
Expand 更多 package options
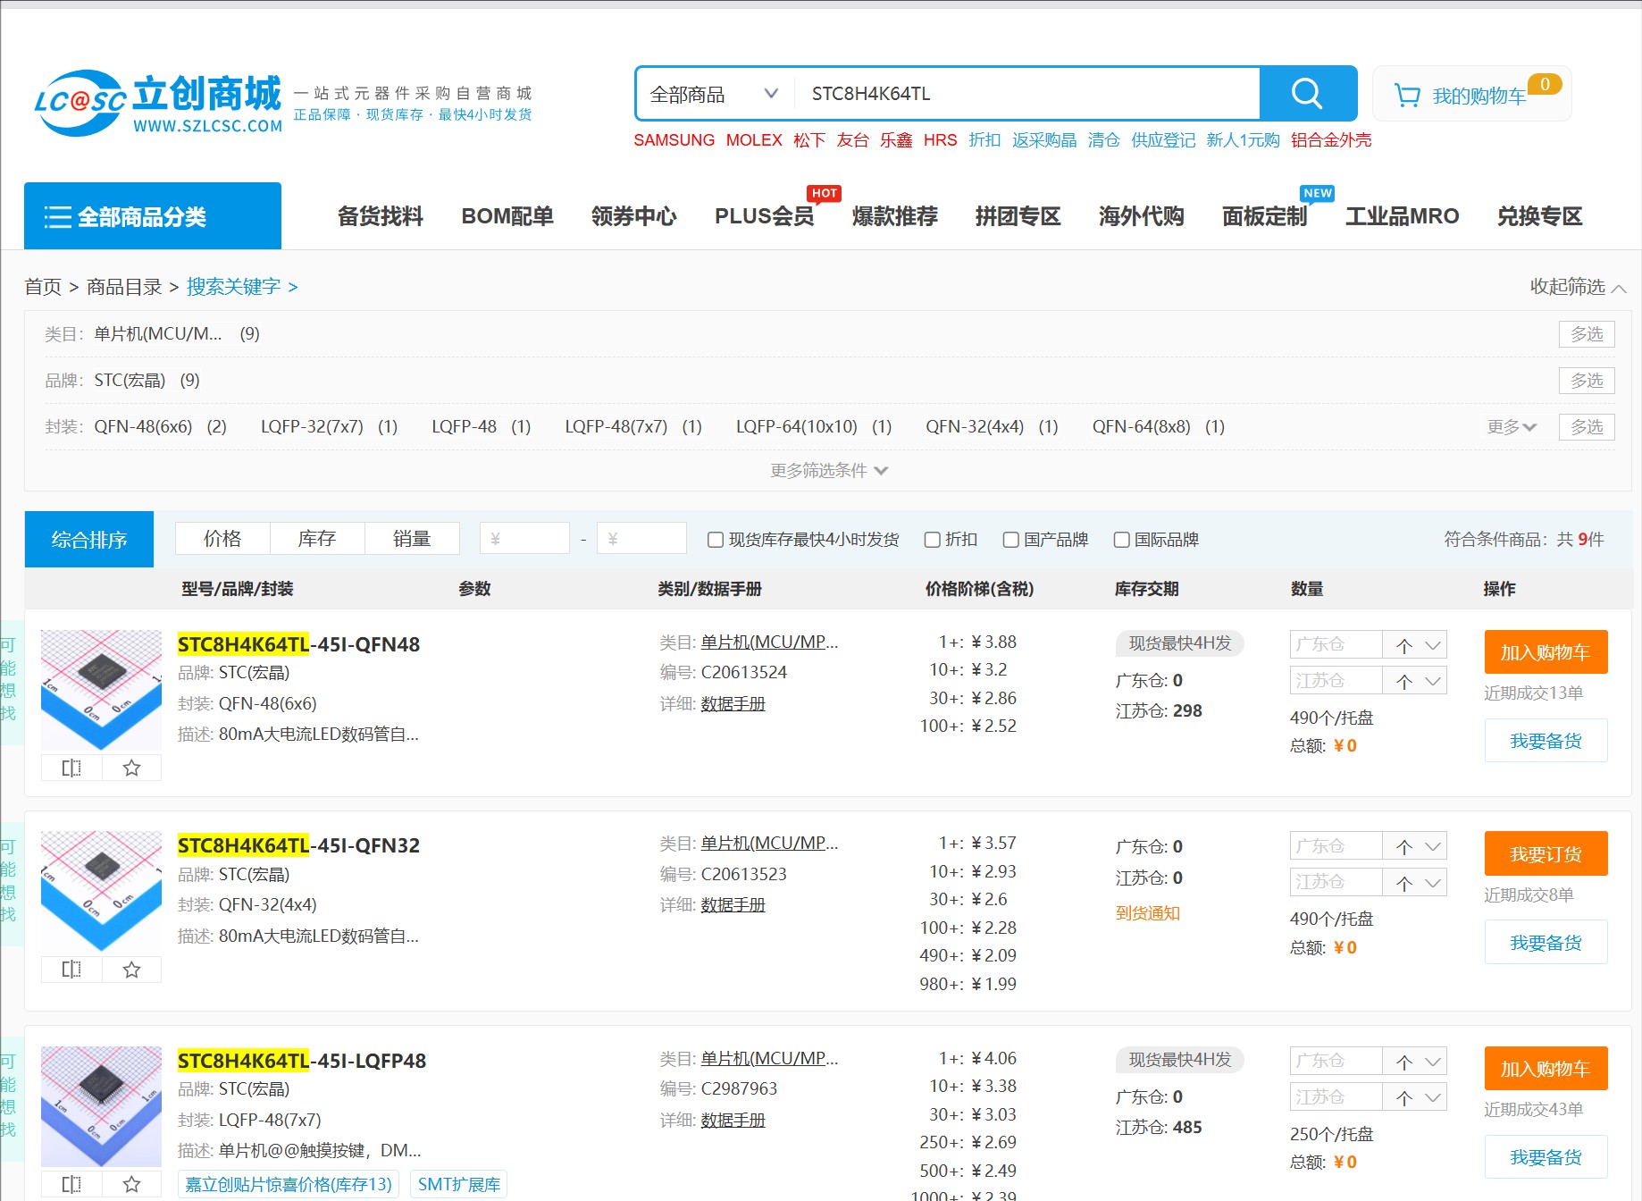1512,427
